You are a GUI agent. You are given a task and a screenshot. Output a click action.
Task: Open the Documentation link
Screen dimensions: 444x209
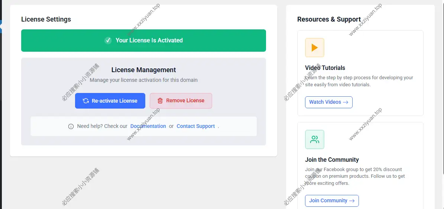[148, 126]
